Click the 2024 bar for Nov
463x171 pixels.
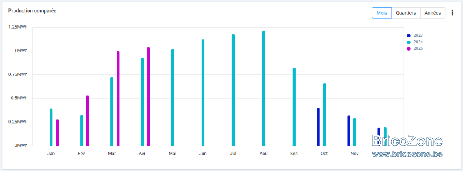(x=355, y=132)
